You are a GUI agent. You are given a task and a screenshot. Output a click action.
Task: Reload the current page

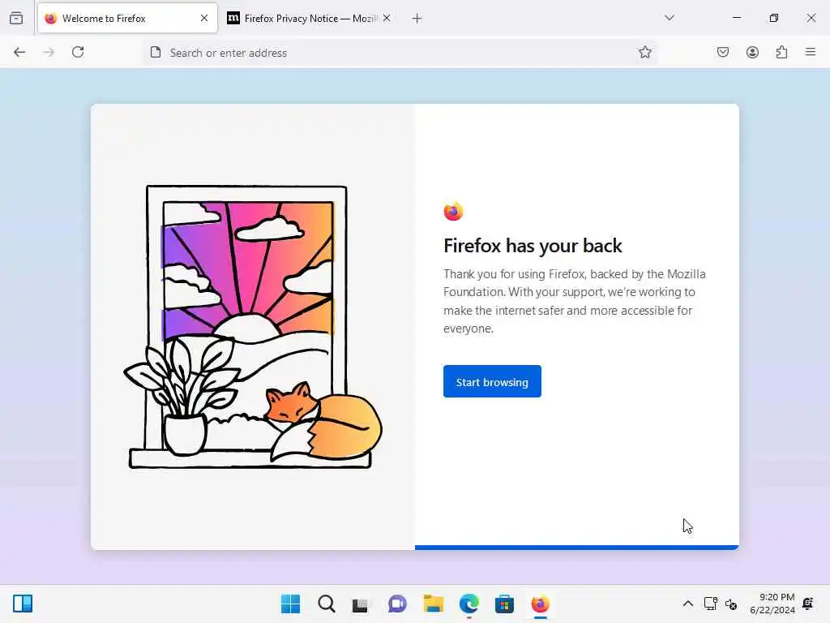[78, 52]
